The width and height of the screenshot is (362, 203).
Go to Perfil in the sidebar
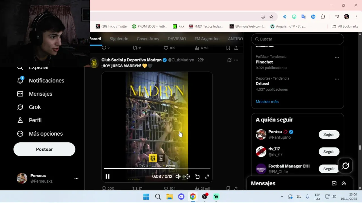click(x=29, y=120)
